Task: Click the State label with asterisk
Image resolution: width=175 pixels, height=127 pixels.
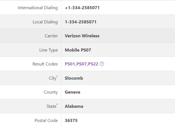Action: click(x=52, y=106)
